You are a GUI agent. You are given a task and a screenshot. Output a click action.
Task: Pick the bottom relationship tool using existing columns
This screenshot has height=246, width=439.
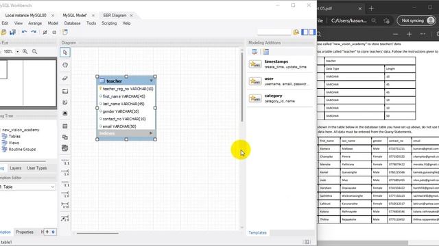coord(65,219)
